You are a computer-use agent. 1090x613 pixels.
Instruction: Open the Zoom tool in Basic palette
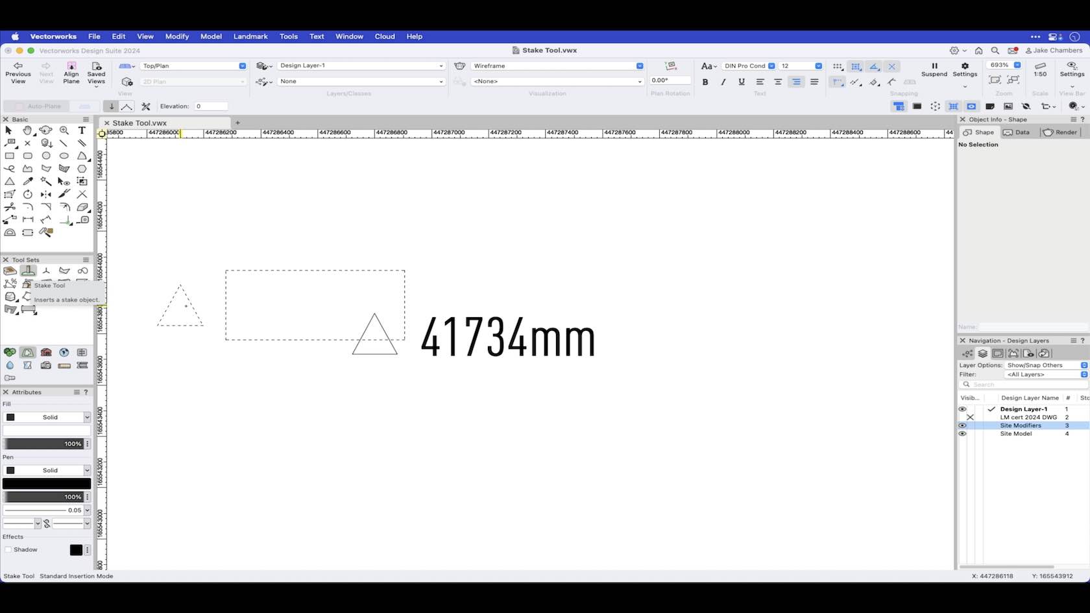(x=64, y=130)
